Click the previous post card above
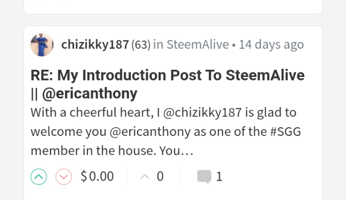 [x=173, y=7]
